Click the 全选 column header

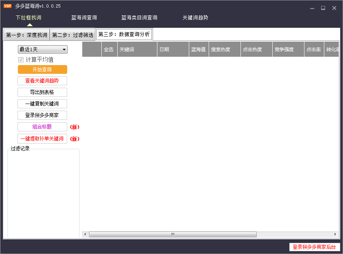click(x=110, y=49)
